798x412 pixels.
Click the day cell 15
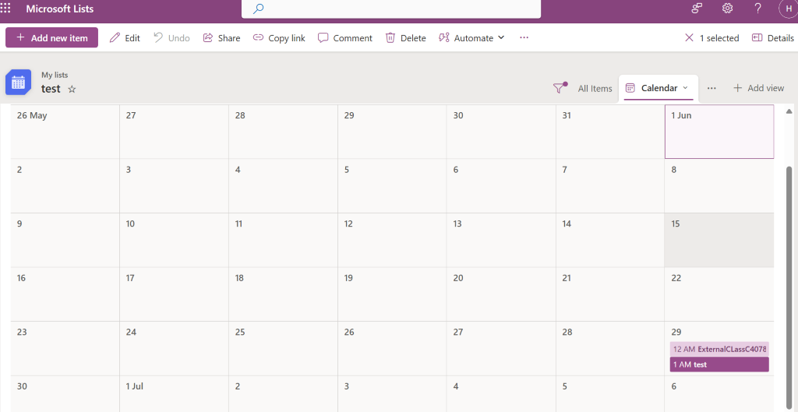pos(719,240)
